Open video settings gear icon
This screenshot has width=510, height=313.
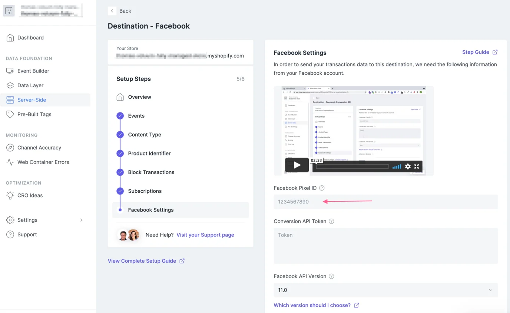click(408, 166)
